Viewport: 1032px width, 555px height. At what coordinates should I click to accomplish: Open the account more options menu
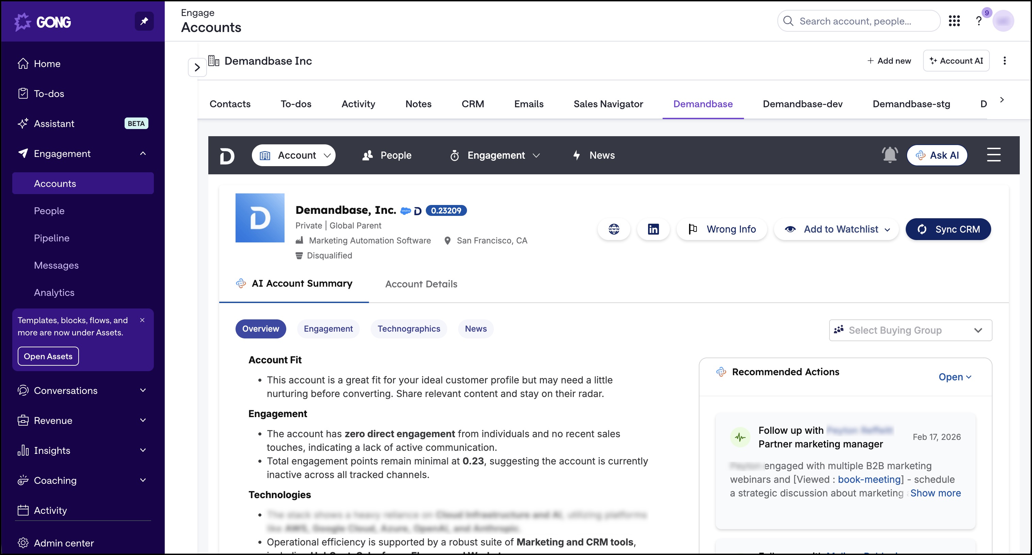coord(1004,61)
